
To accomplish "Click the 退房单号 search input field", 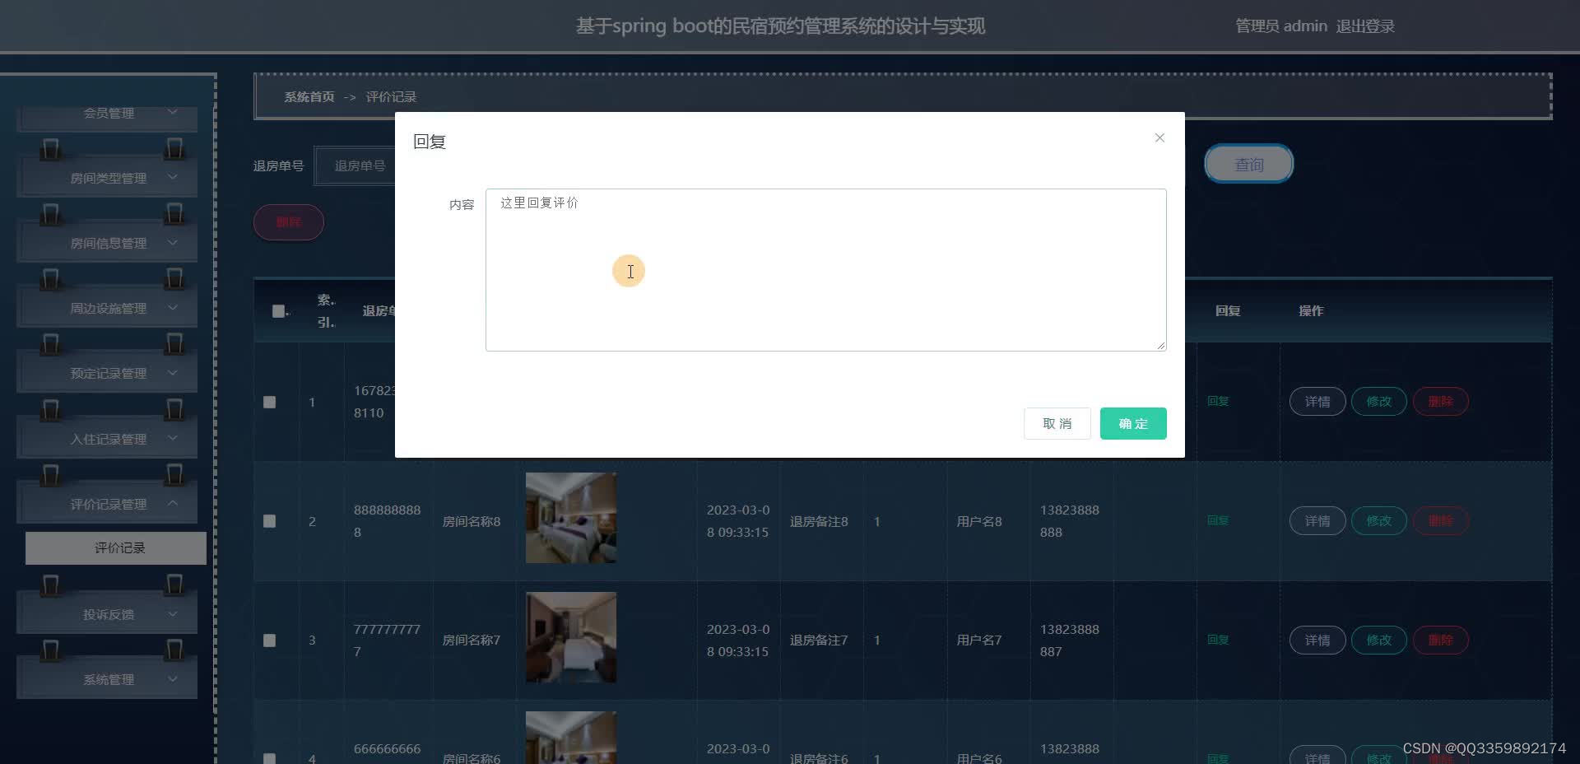I will [x=355, y=166].
